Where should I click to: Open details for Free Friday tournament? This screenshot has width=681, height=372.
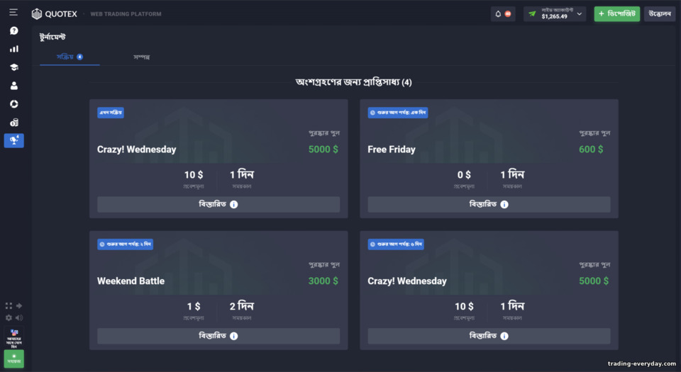click(489, 204)
